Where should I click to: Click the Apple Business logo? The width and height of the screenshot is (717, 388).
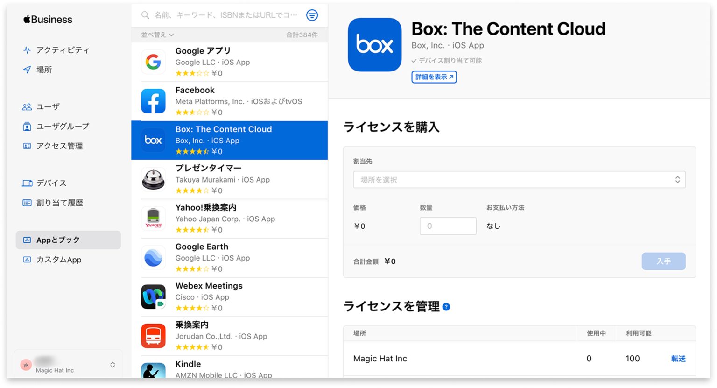tap(47, 19)
